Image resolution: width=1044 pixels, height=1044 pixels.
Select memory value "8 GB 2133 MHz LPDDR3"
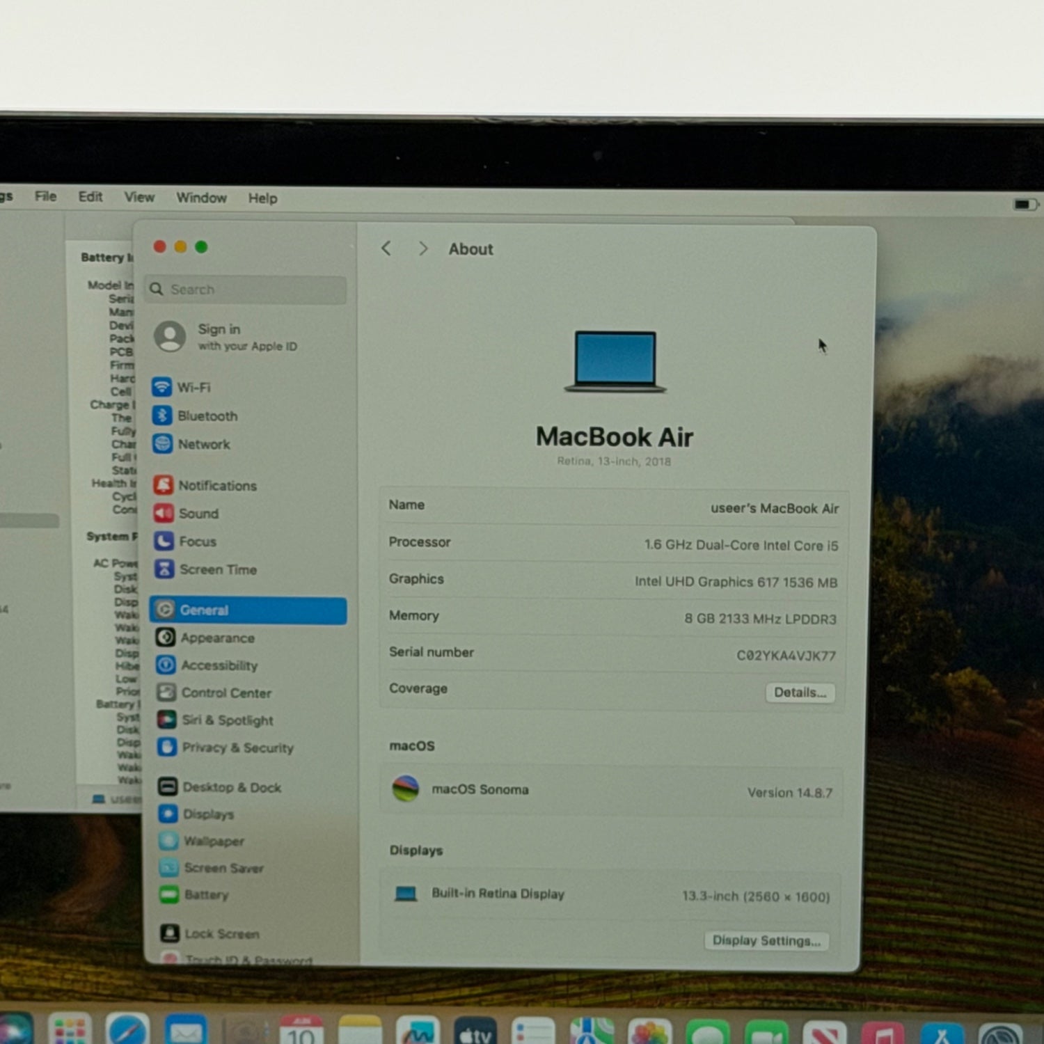[x=760, y=619]
